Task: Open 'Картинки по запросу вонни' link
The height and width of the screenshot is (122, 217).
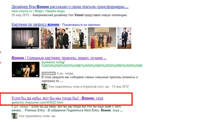Action: 35,24
